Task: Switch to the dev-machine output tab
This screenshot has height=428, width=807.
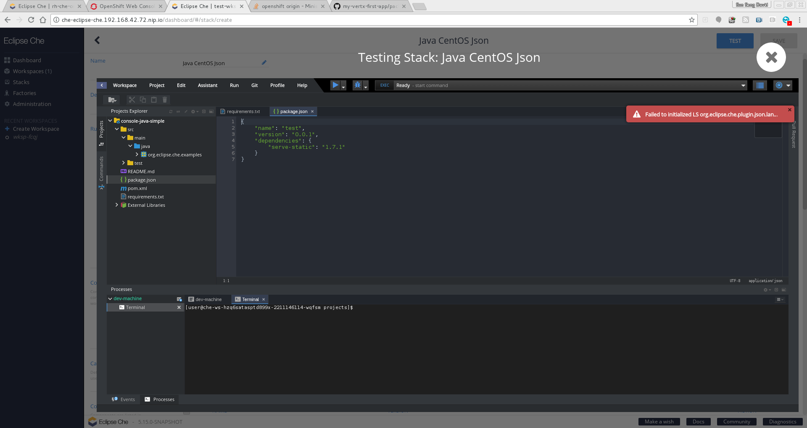Action: point(205,299)
